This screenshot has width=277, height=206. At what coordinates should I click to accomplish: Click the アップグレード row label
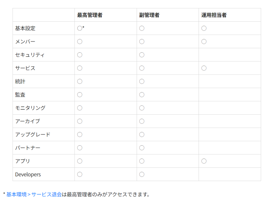(x=33, y=135)
